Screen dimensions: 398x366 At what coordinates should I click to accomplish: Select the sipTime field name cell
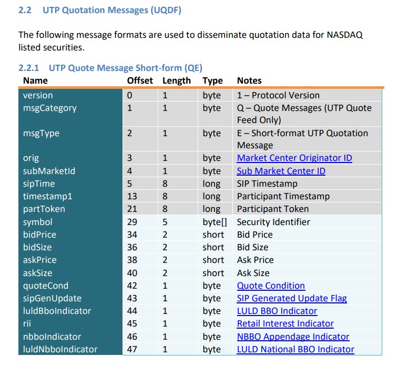[39, 184]
